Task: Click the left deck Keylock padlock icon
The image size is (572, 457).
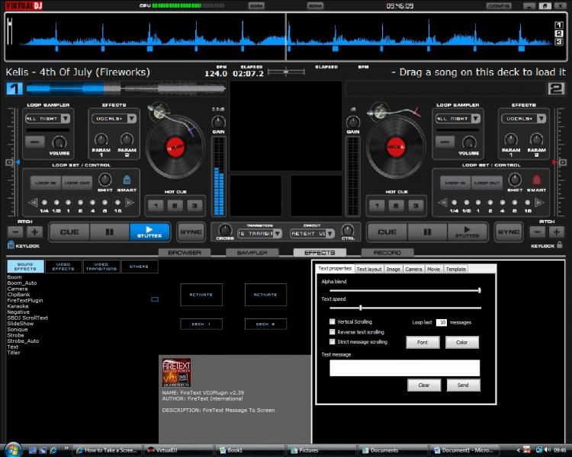Action: coord(11,245)
